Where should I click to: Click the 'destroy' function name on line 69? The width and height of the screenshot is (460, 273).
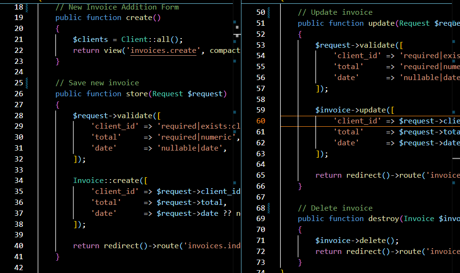(x=384, y=219)
